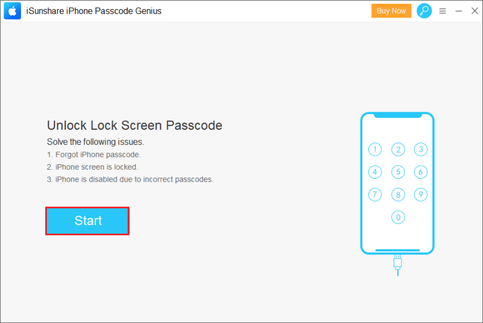Minimize the application window
This screenshot has height=323, width=483.
pos(459,11)
